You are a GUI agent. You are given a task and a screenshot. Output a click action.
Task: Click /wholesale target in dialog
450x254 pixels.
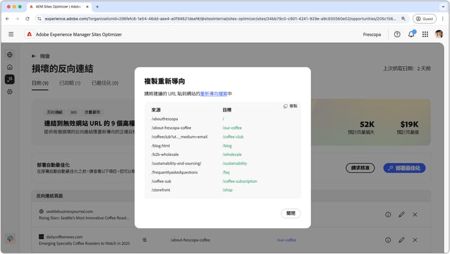(232, 154)
